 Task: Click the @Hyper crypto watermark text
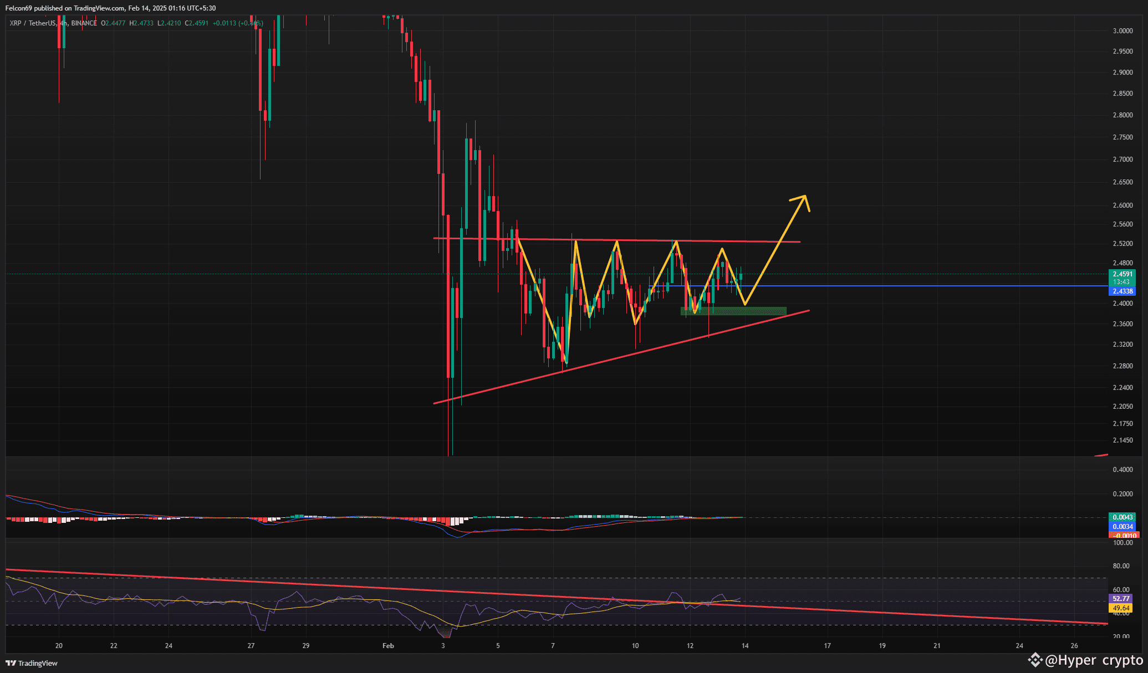click(x=1094, y=660)
